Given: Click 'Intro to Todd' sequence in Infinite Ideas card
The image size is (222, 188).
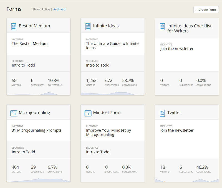Looking at the screenshot, I should [x=98, y=65].
